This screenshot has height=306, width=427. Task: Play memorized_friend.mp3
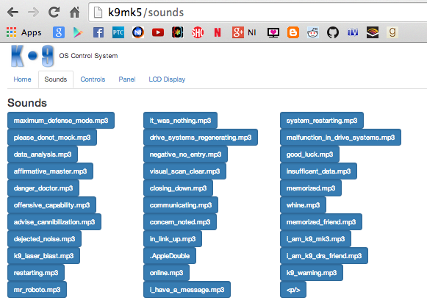[321, 221]
